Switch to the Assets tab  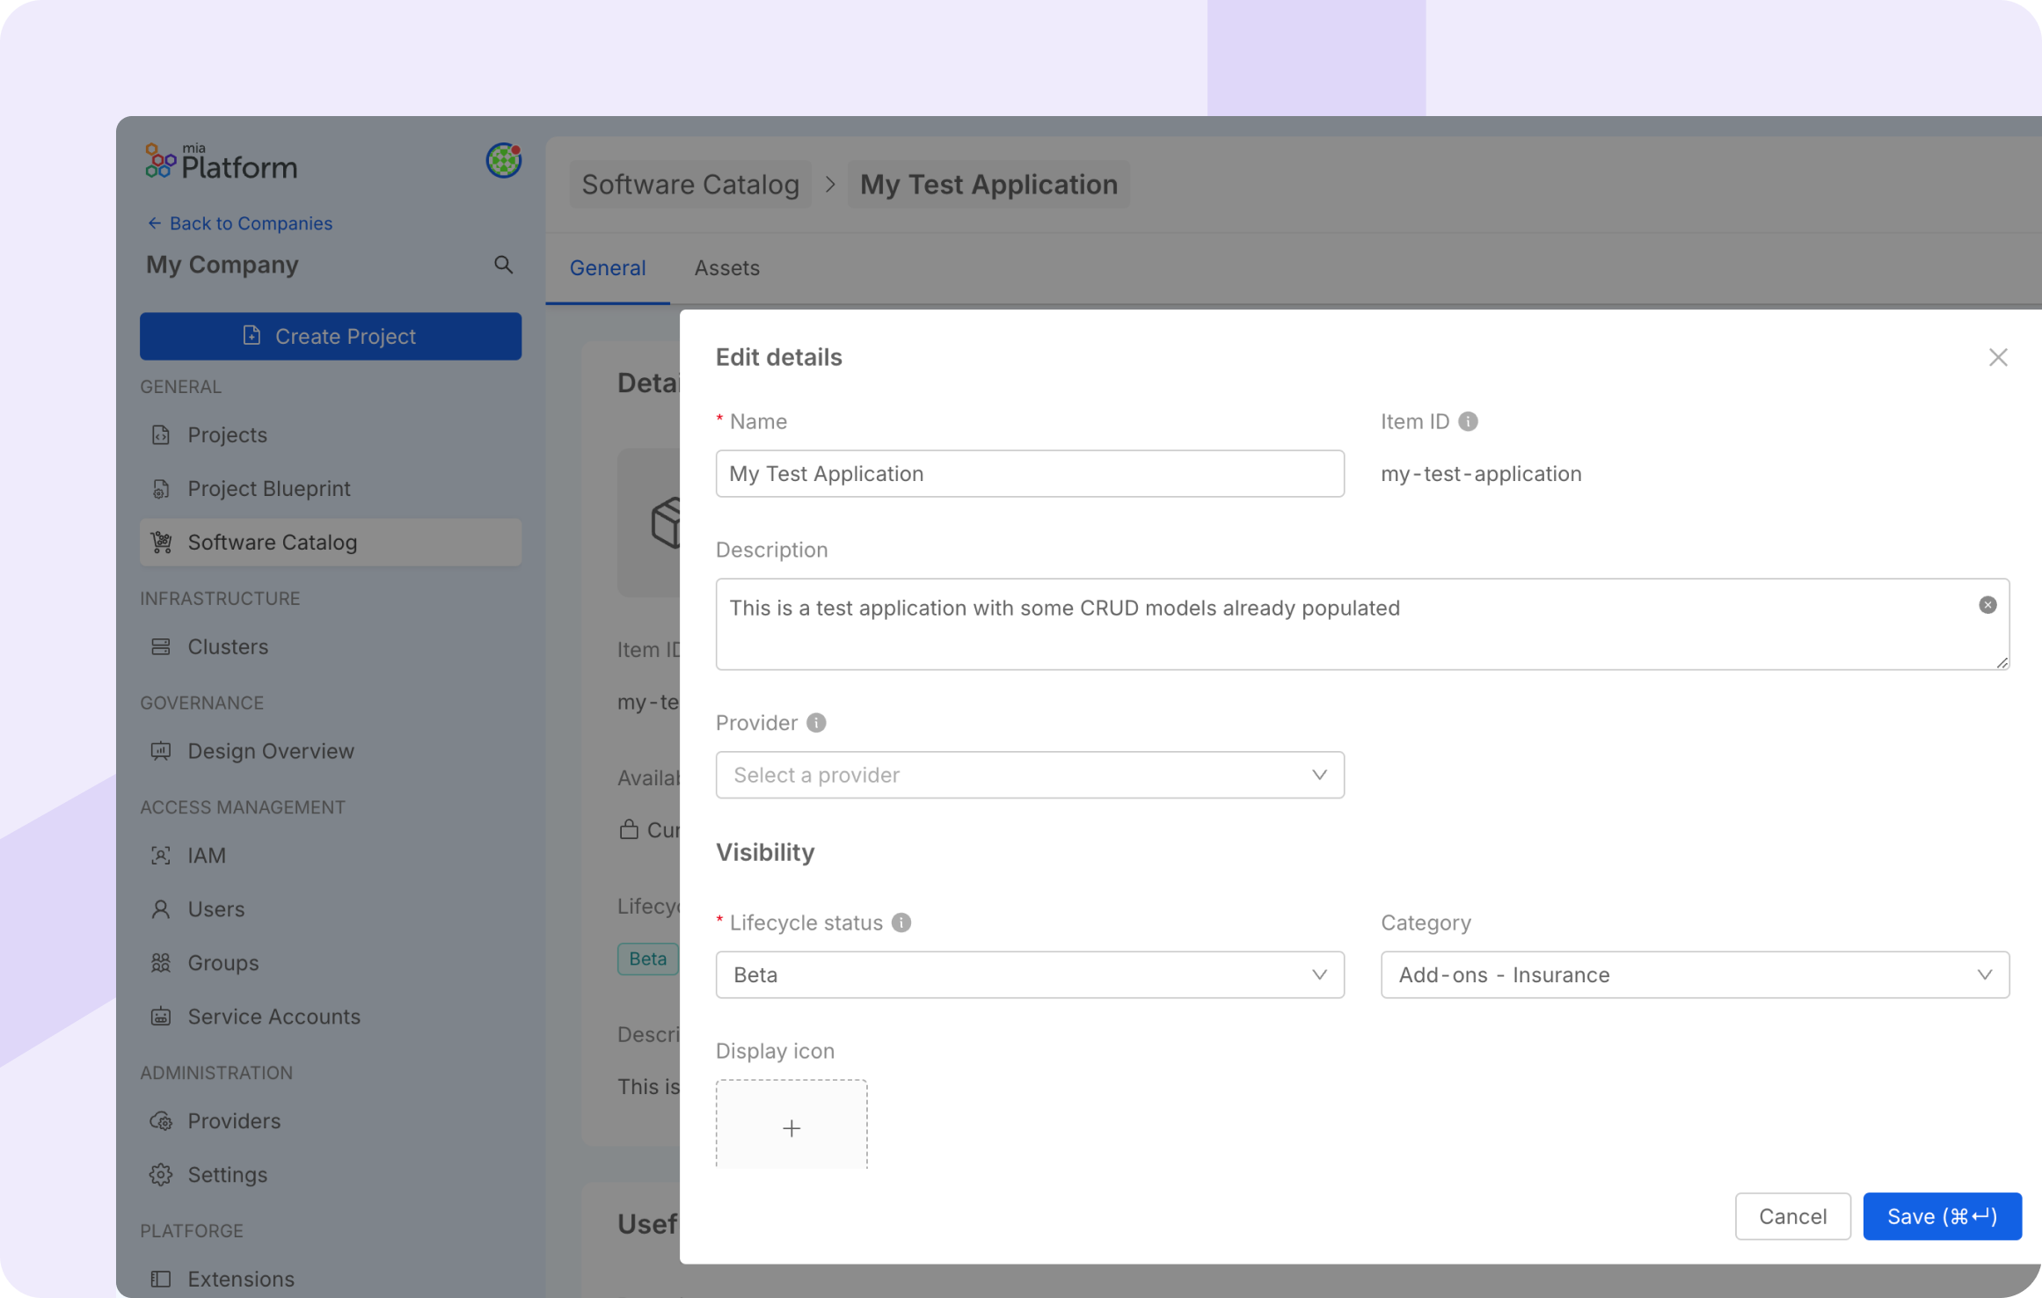tap(726, 268)
